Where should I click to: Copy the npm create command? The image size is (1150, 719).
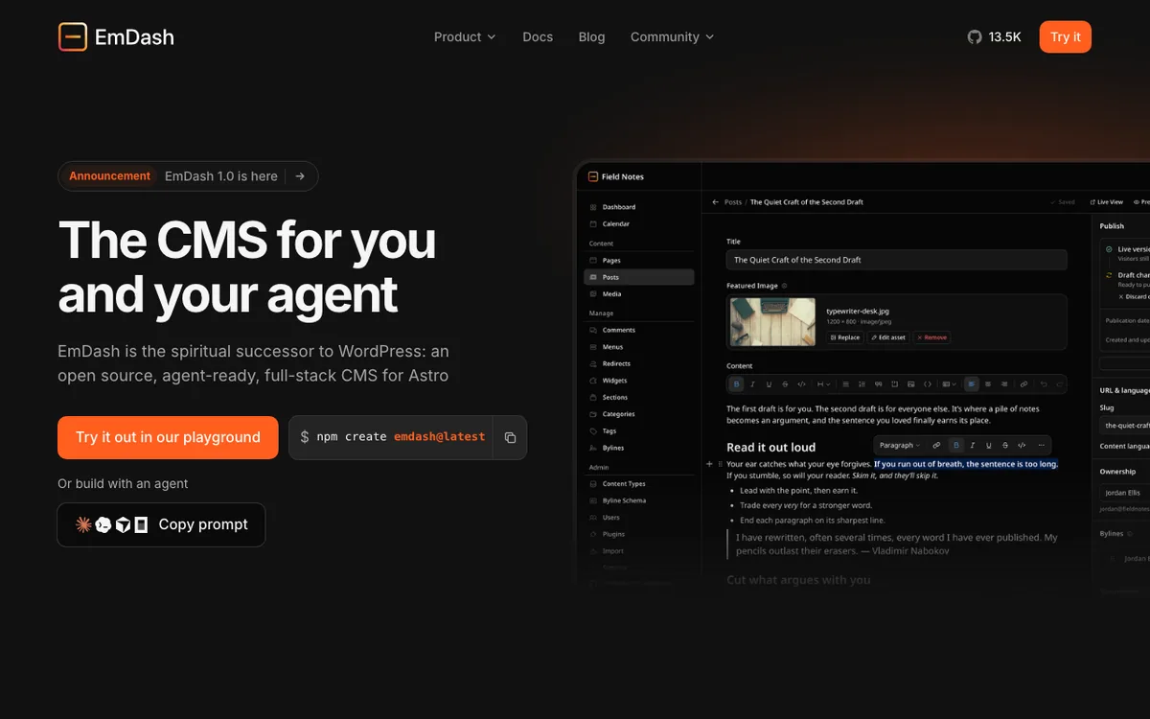click(x=510, y=437)
